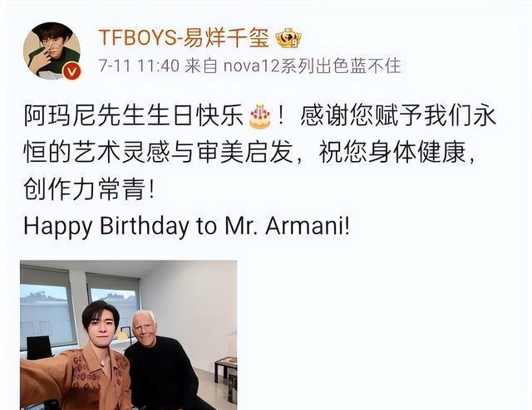Tap the 阿玛尼先生生日快乐 post text
532x410 pixels.
134,116
